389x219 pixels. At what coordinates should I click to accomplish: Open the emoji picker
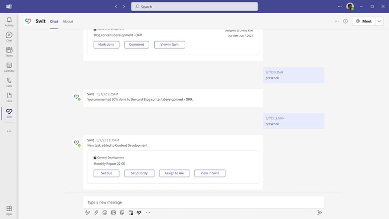(x=105, y=212)
